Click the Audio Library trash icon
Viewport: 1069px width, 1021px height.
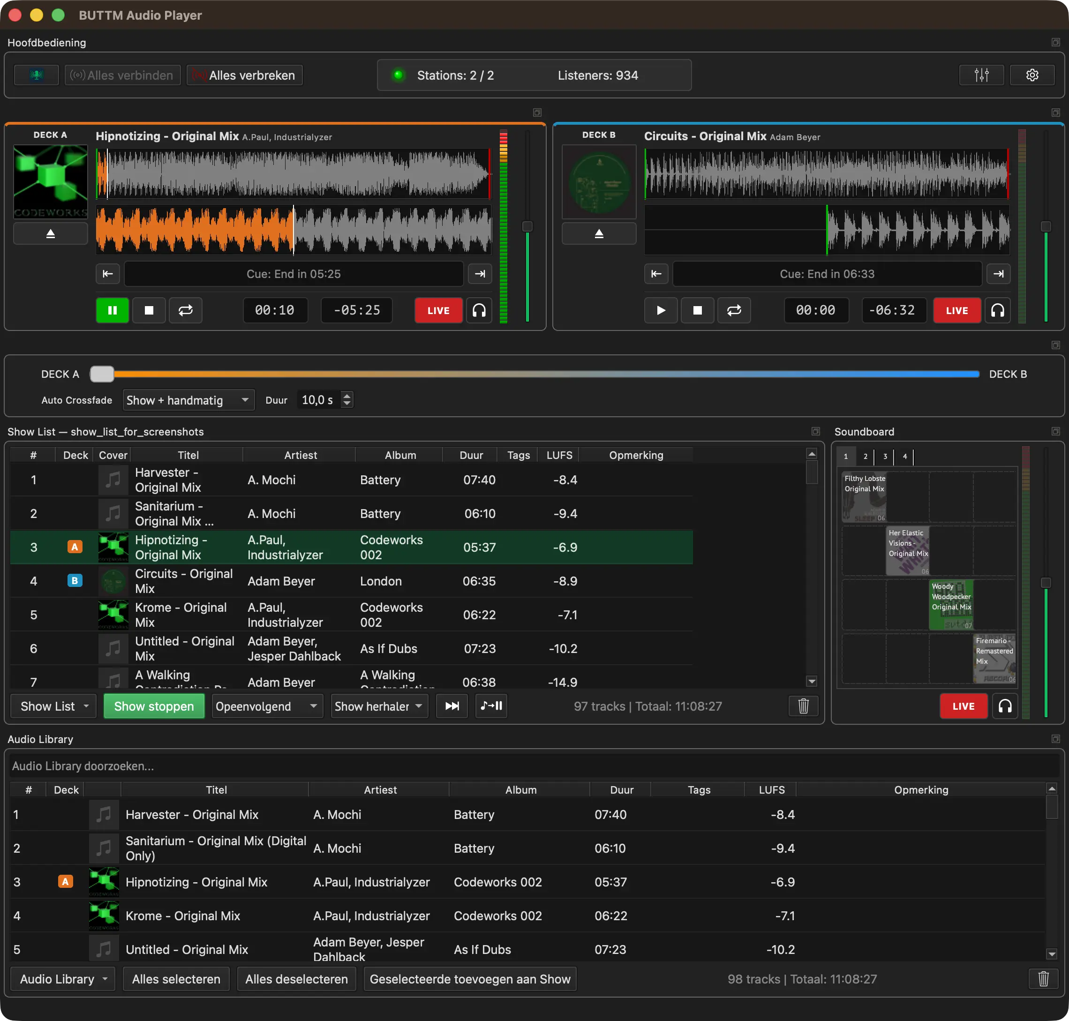coord(1043,979)
